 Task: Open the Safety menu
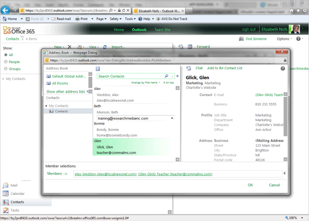115,19
